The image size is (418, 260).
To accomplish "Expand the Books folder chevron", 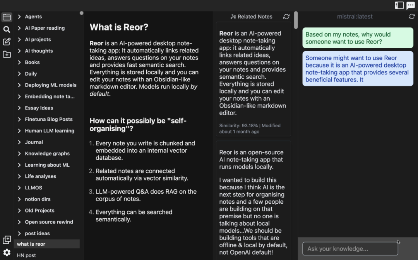I will pos(19,62).
